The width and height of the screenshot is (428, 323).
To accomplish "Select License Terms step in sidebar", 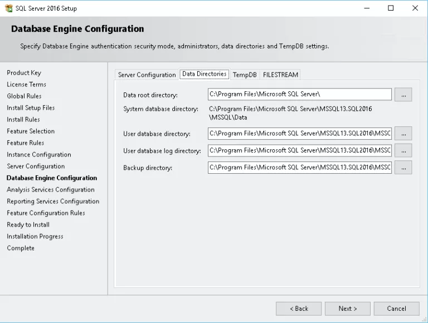I will click(x=27, y=85).
